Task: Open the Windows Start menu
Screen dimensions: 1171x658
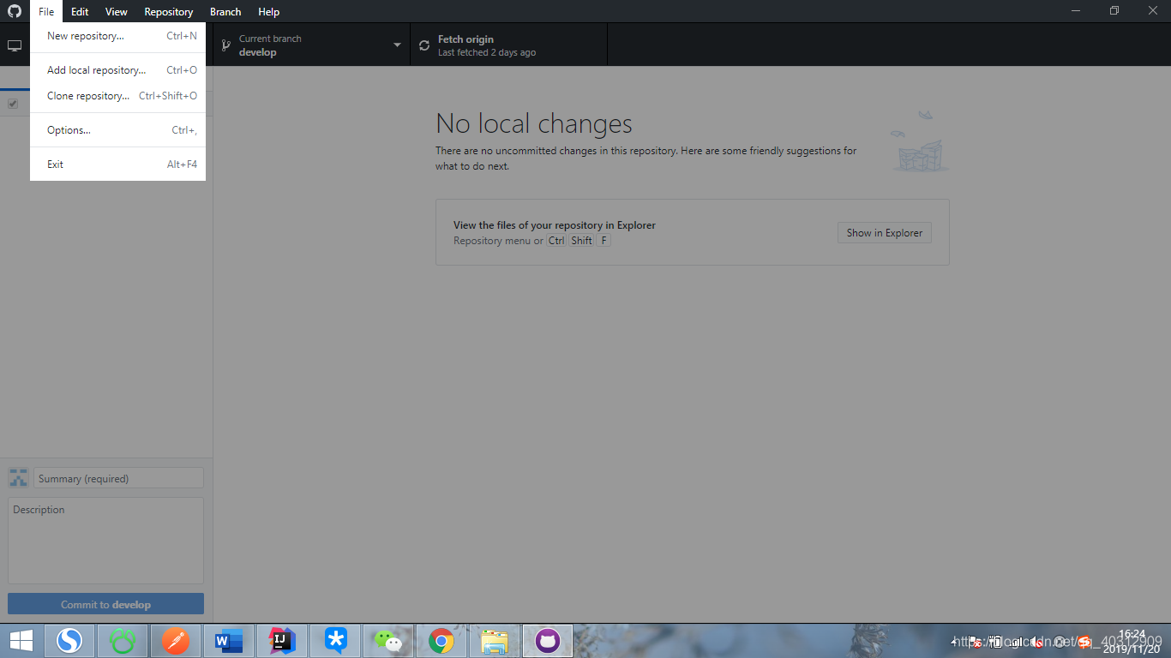Action: pyautogui.click(x=21, y=640)
